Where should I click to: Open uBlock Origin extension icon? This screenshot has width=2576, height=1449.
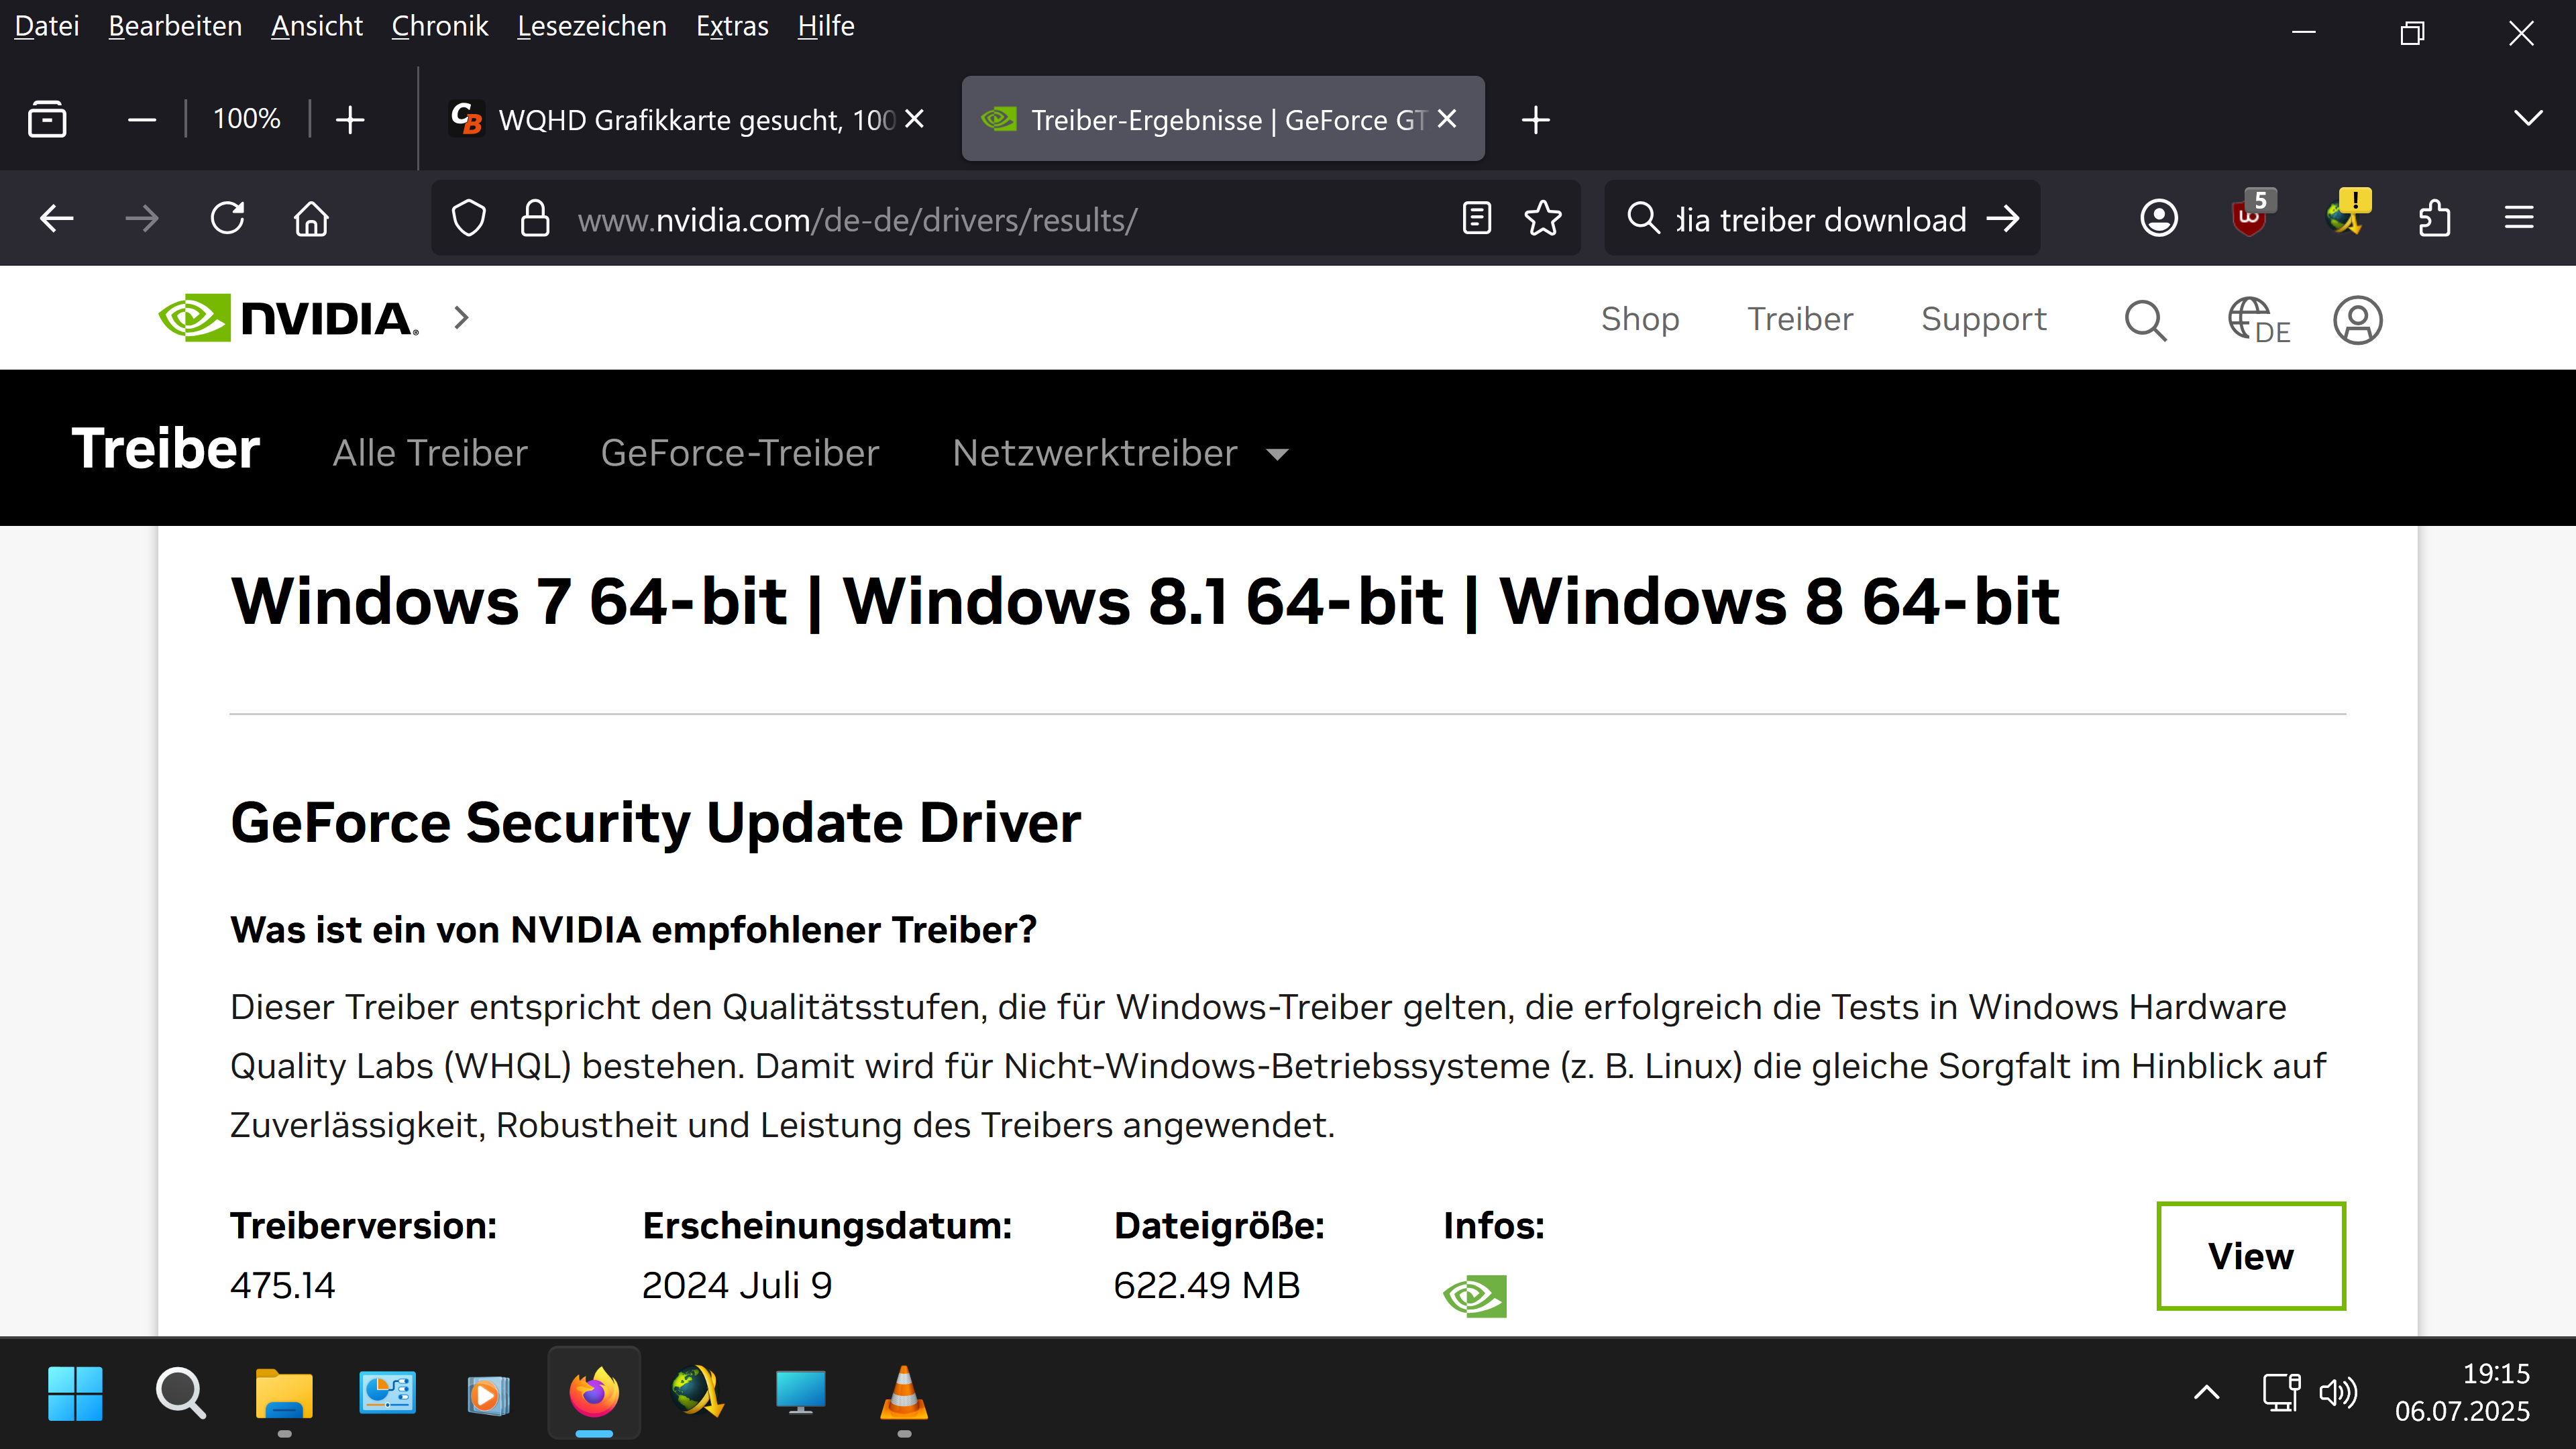[x=2249, y=218]
